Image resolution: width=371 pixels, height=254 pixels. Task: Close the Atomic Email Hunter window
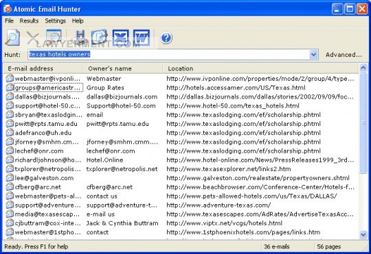tap(362, 9)
